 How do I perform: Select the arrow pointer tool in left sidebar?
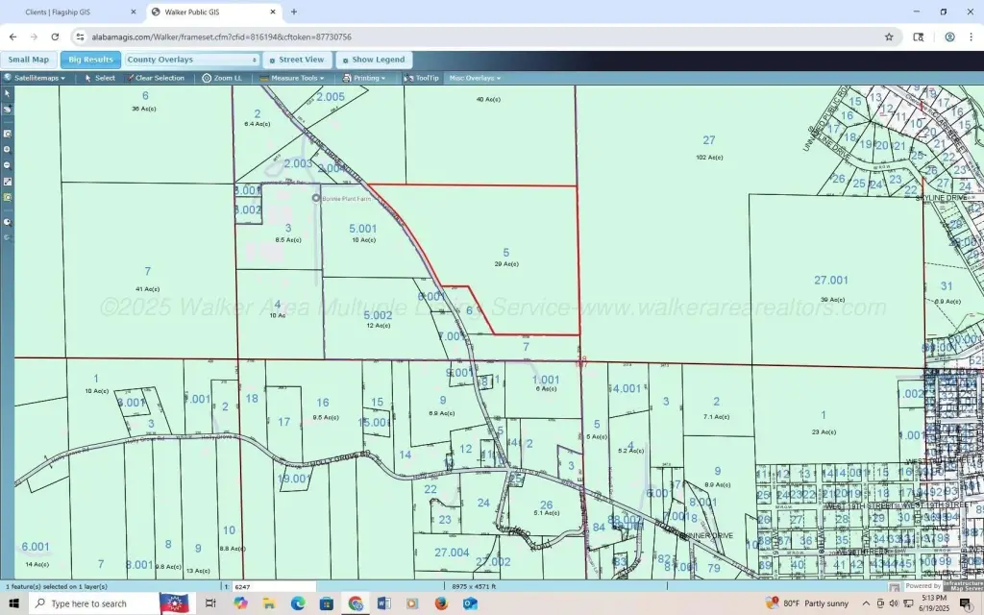tap(7, 94)
